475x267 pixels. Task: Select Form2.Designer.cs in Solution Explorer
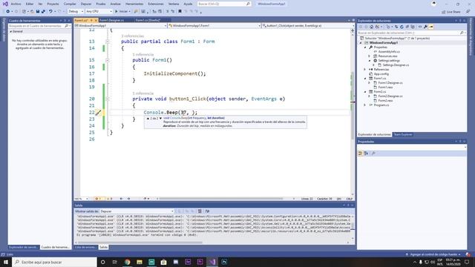[390, 96]
